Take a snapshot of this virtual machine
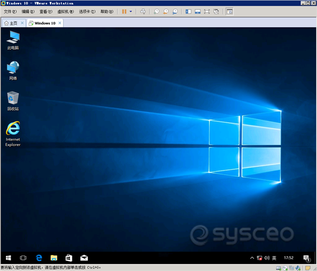317x271 pixels. (x=156, y=12)
